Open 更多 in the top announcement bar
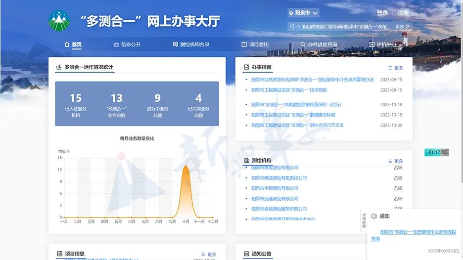This screenshot has height=260, width=463. [x=402, y=26]
